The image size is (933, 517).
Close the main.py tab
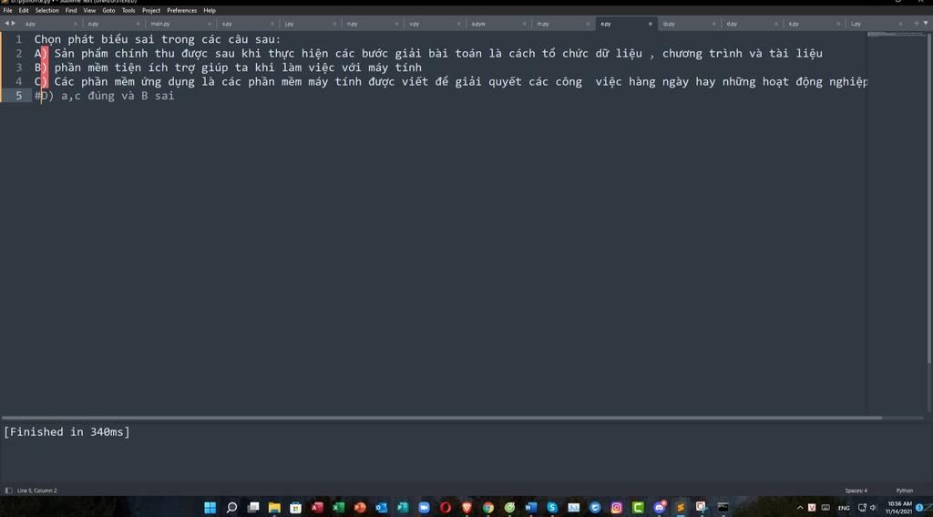pyautogui.click(x=210, y=24)
